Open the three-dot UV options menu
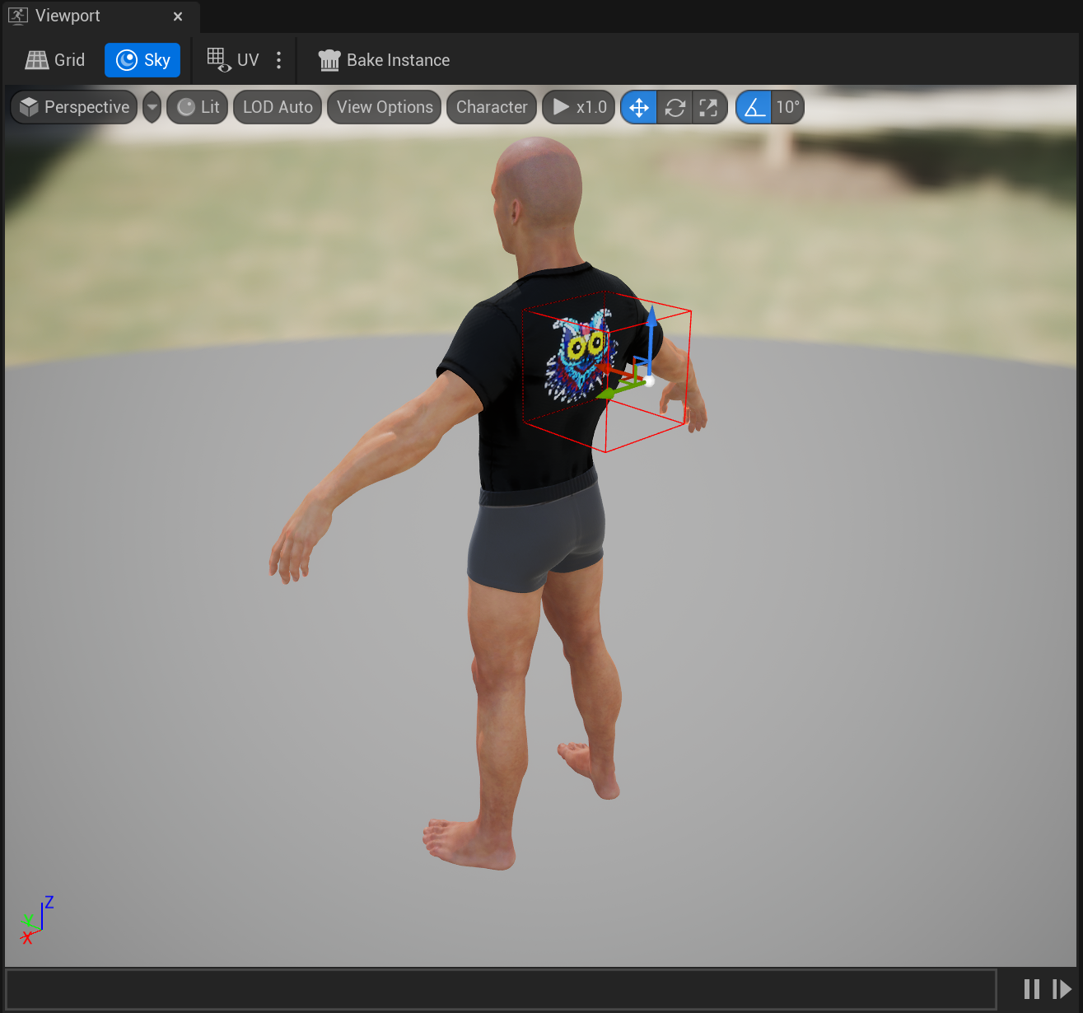Viewport: 1083px width, 1013px height. (279, 60)
